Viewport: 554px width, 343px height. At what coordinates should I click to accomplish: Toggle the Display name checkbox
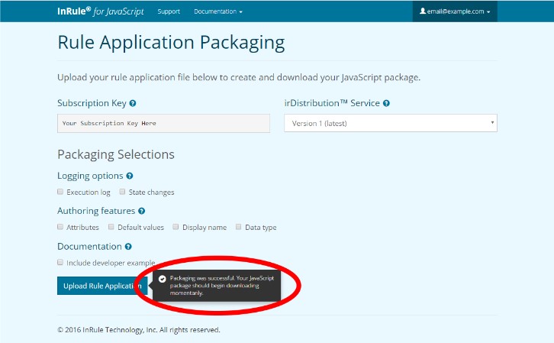176,227
